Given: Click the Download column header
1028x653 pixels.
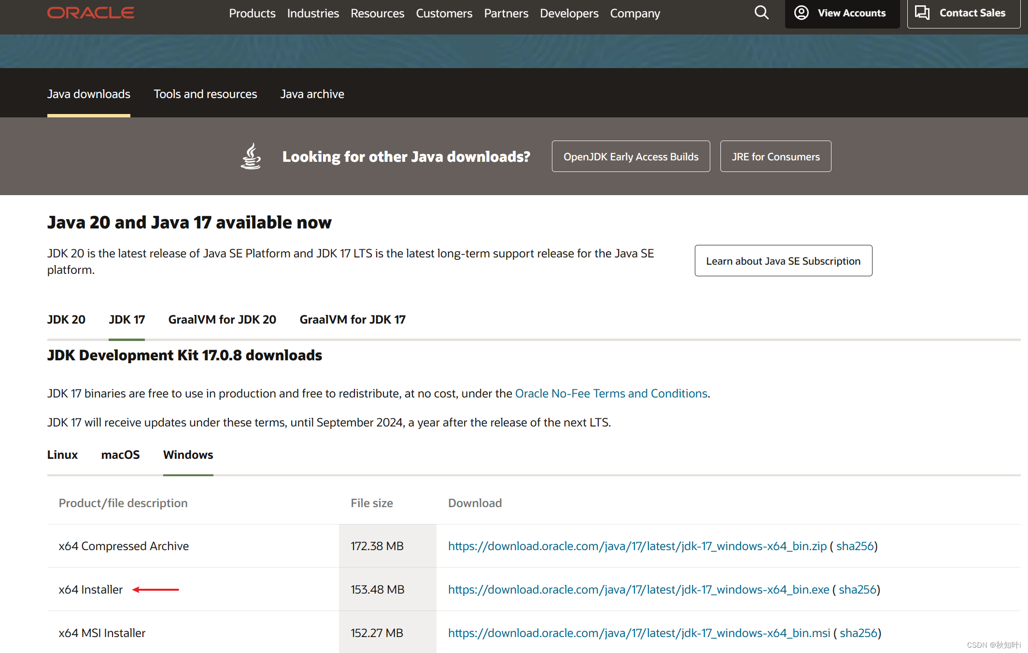Looking at the screenshot, I should click(475, 503).
